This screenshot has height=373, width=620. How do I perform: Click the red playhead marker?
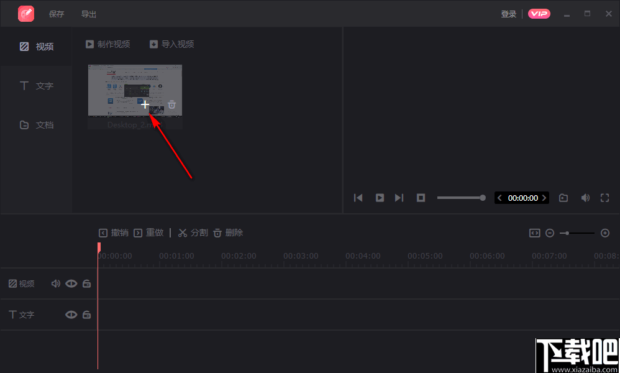[x=99, y=247]
